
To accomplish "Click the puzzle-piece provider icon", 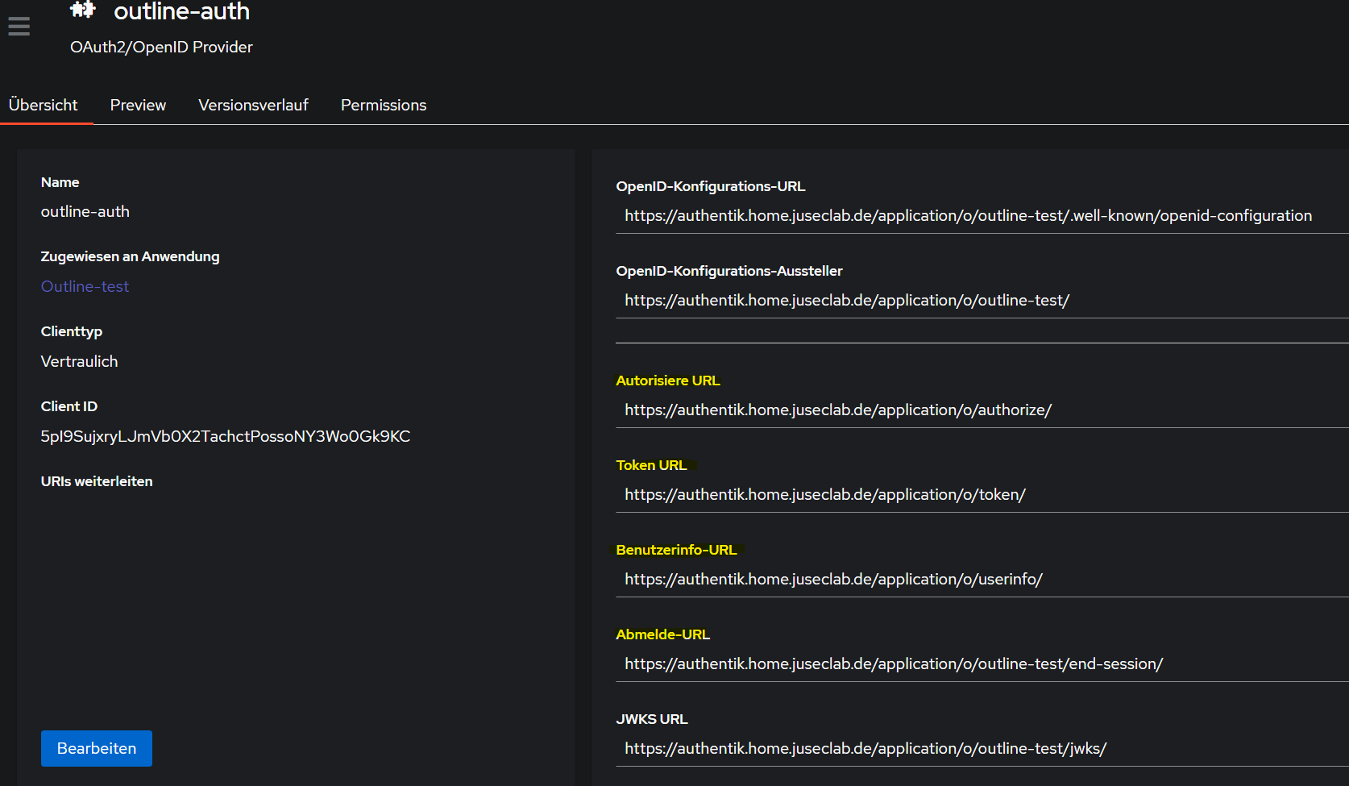I will (x=82, y=10).
